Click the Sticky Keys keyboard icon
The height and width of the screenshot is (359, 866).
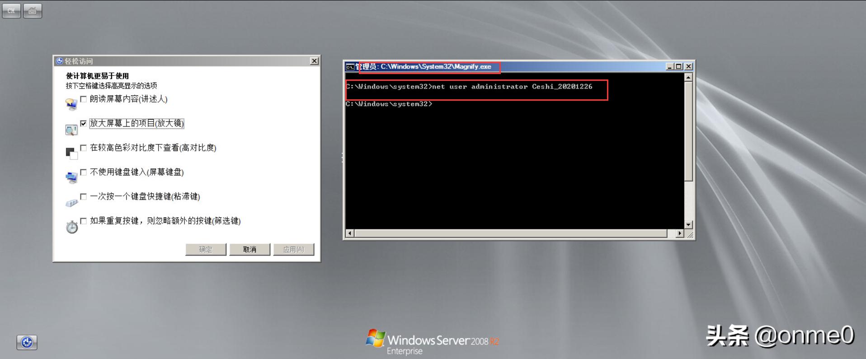(x=71, y=203)
